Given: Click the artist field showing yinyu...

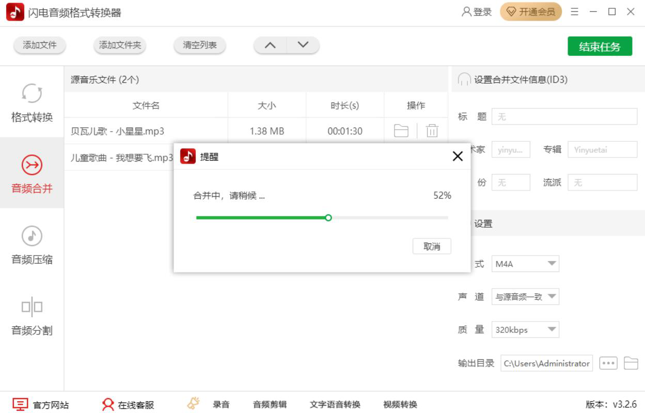Looking at the screenshot, I should coord(511,150).
